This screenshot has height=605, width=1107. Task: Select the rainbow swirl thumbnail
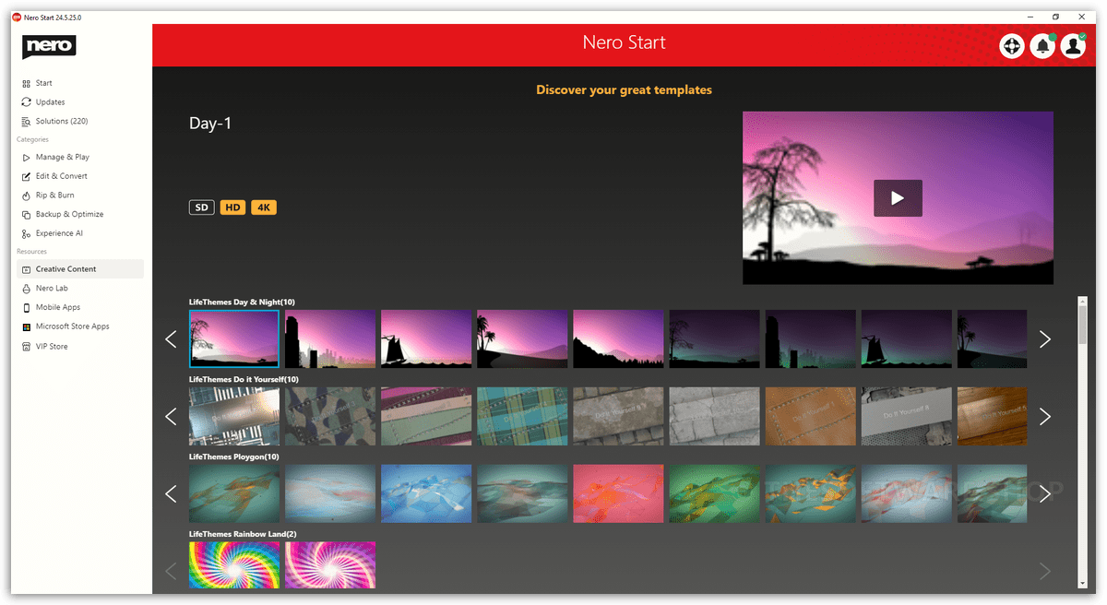(234, 565)
